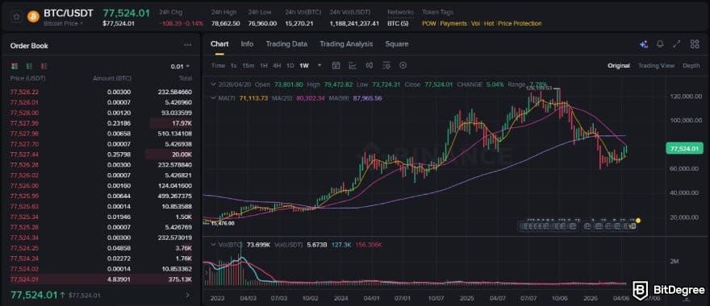Show the sell-orders-only order book view

pyautogui.click(x=44, y=66)
